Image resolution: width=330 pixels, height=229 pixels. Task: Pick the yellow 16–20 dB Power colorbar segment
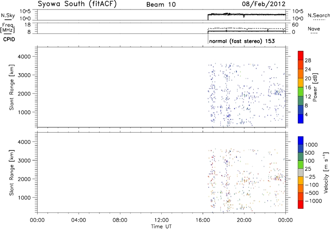(301, 83)
